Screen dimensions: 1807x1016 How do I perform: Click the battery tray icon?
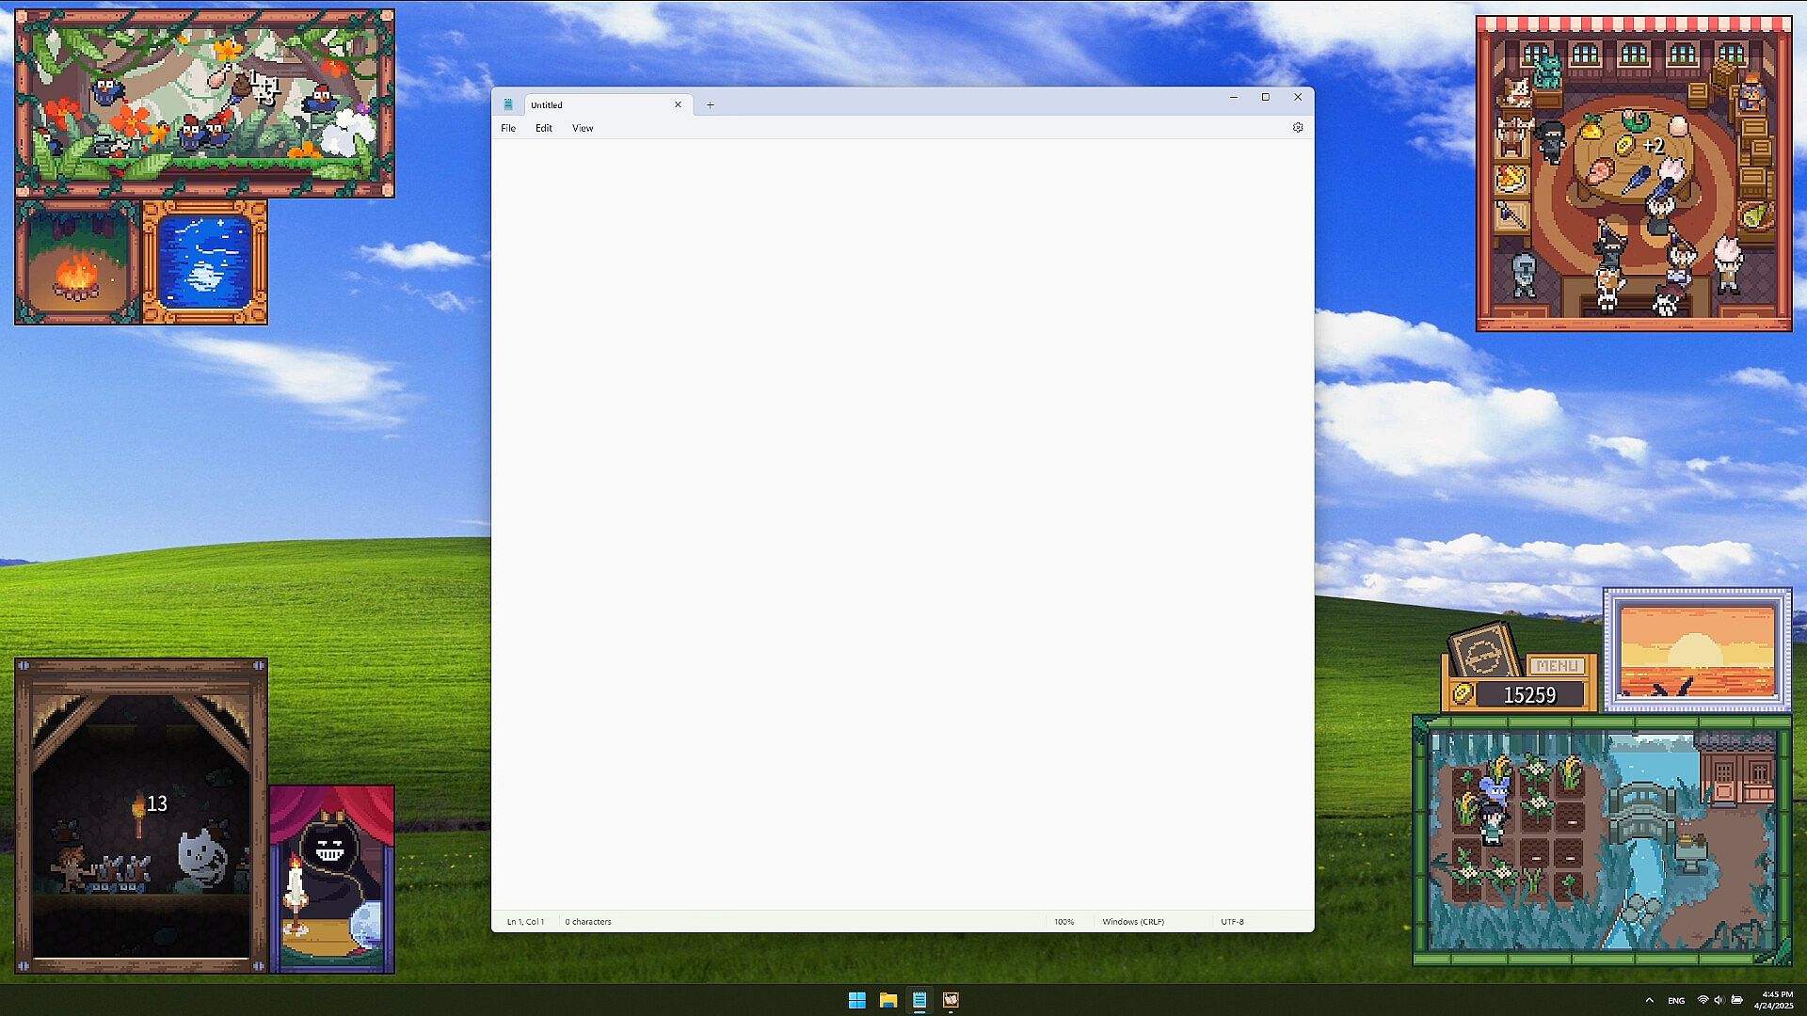coord(1736,1000)
